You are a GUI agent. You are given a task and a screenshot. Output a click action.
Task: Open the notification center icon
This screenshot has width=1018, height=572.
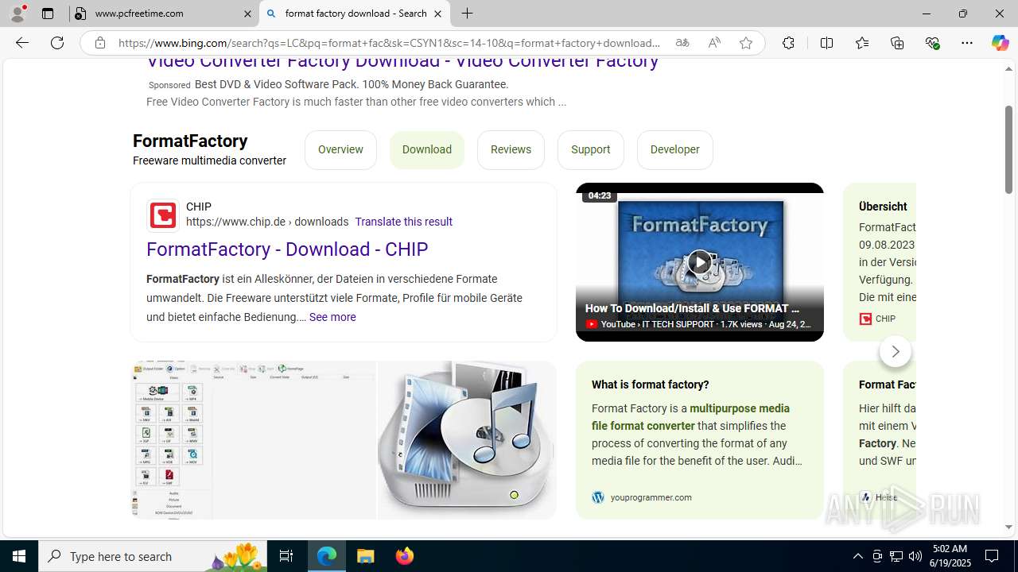point(992,556)
